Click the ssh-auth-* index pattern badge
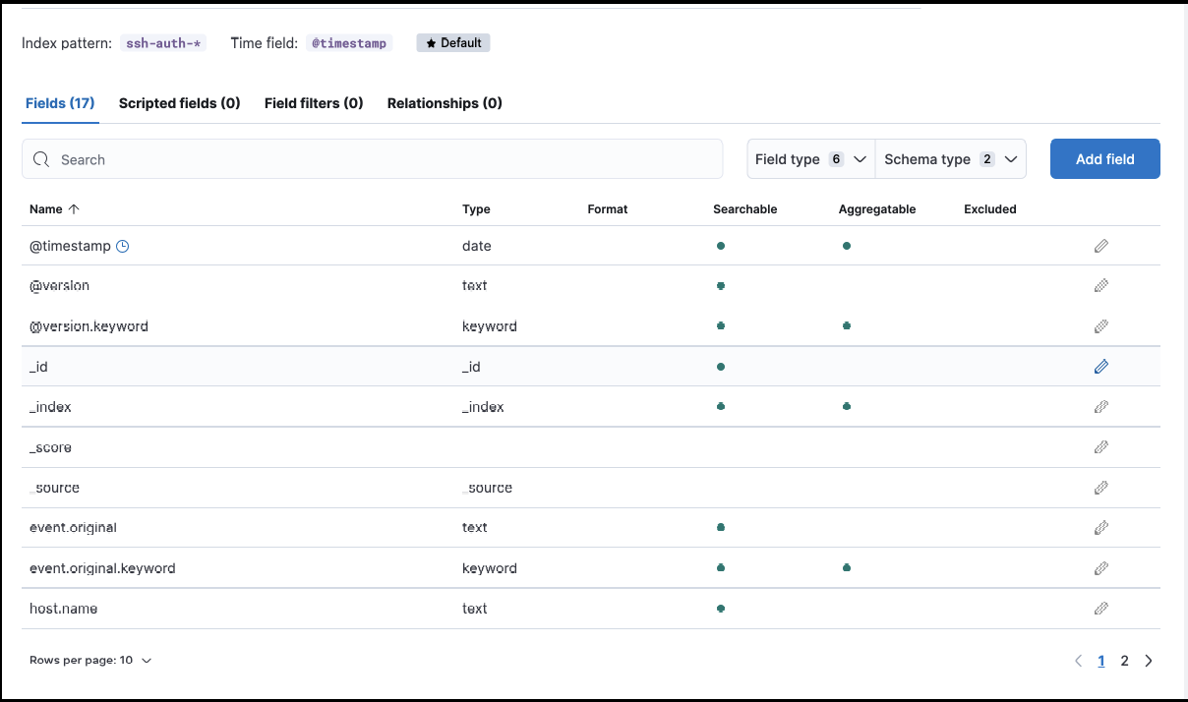This screenshot has height=702, width=1188. click(x=163, y=43)
